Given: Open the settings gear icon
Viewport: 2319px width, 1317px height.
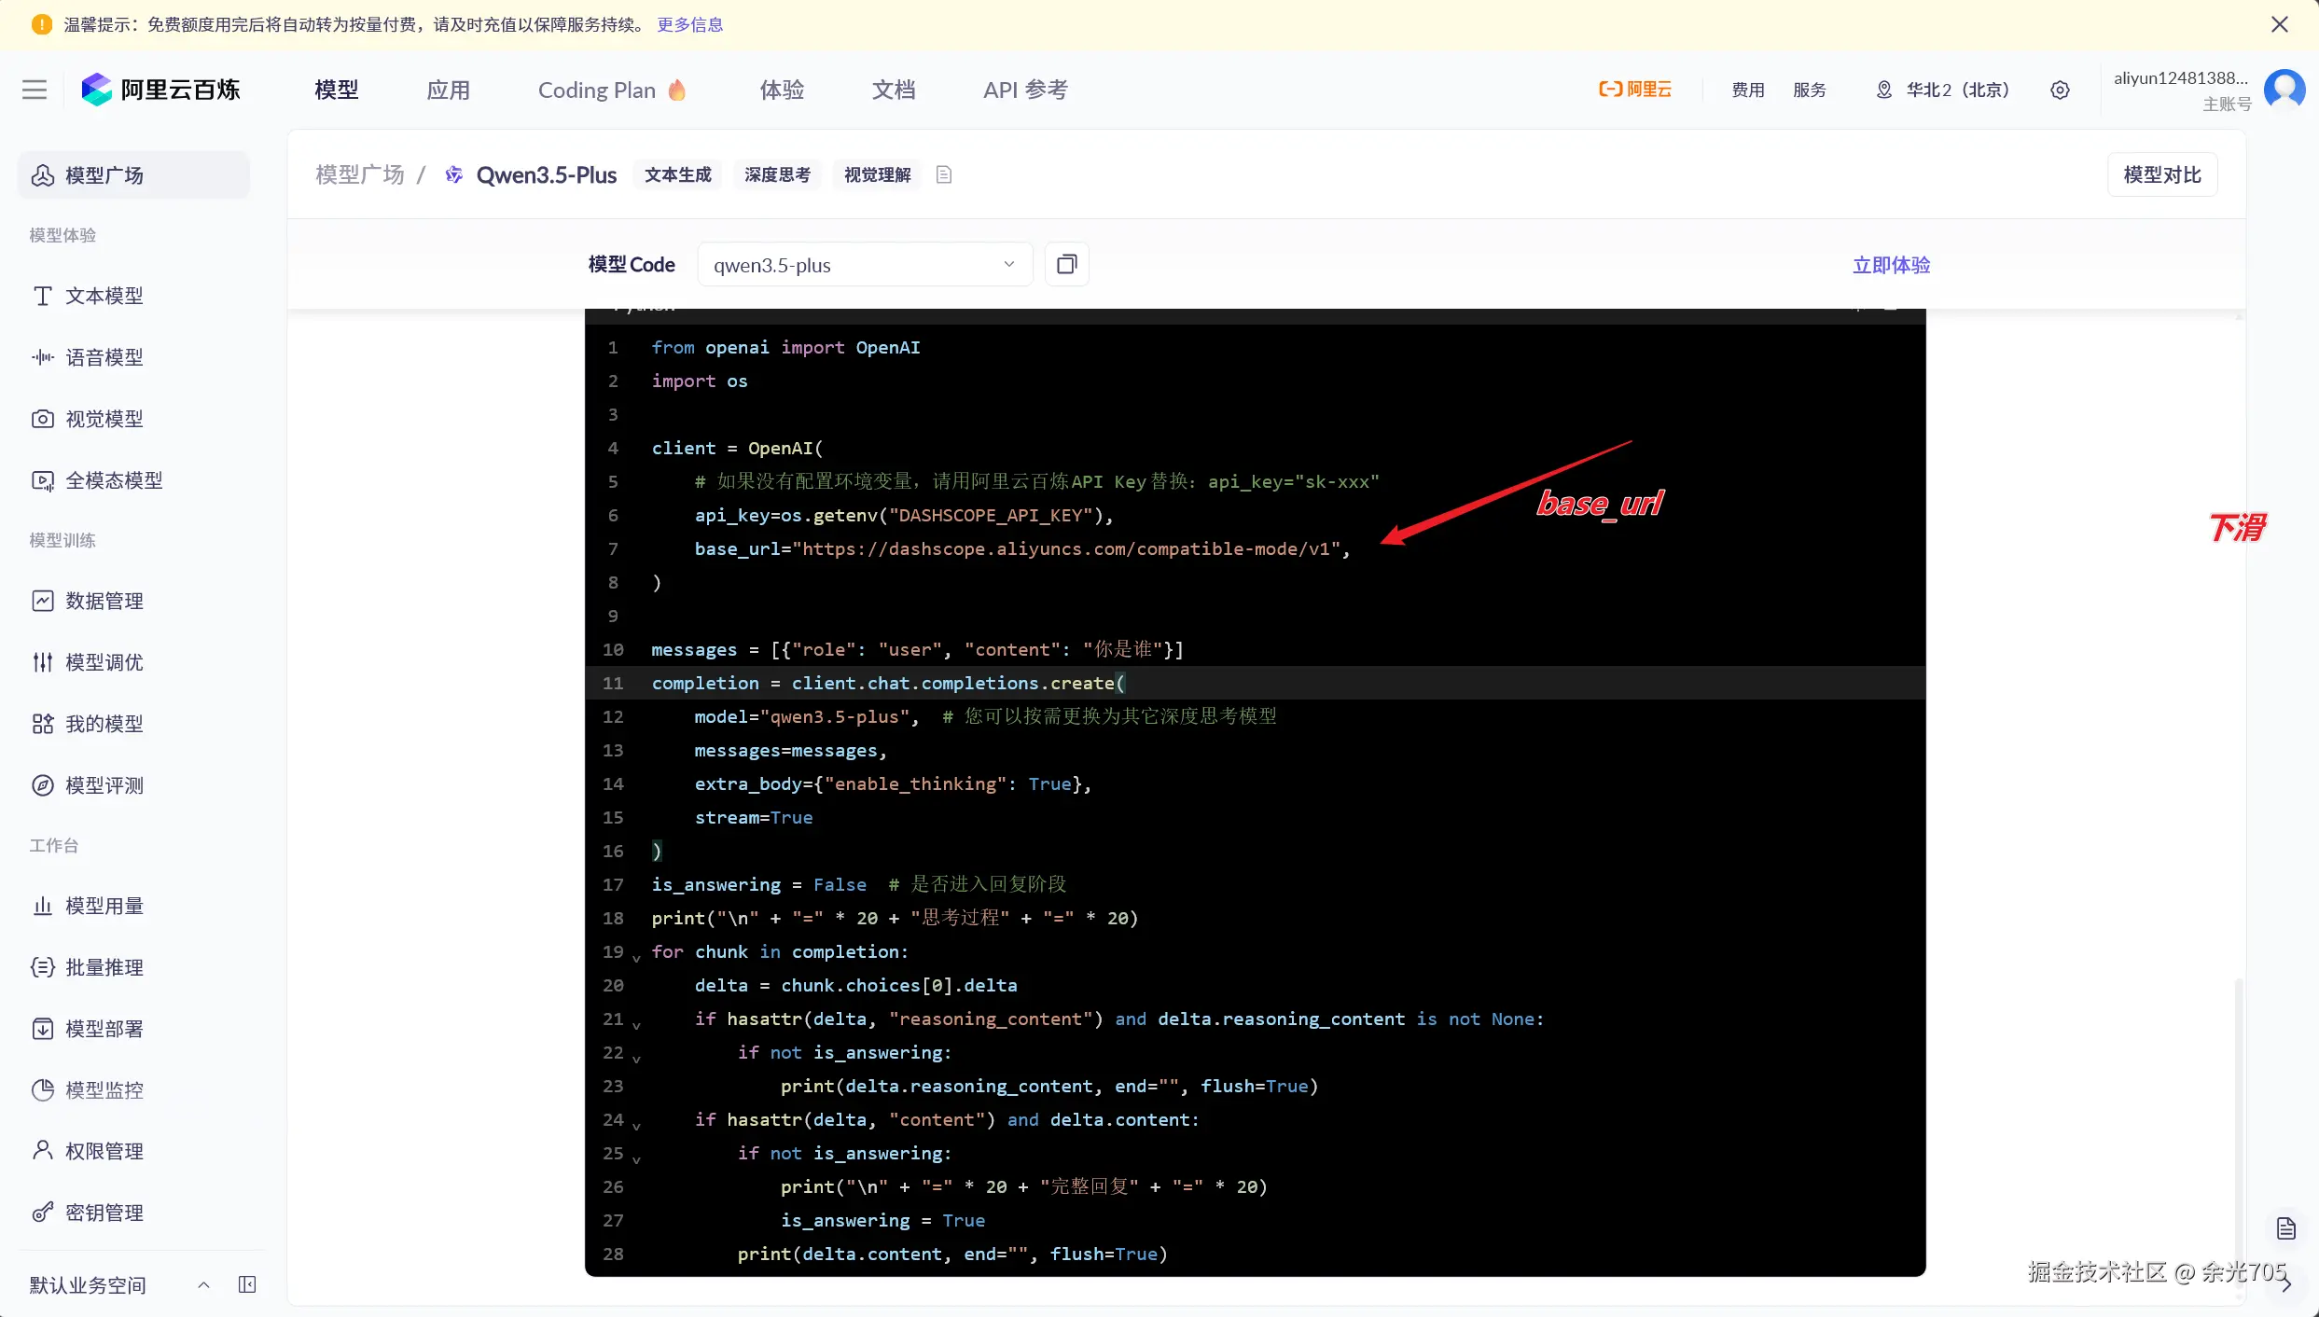Looking at the screenshot, I should coord(2060,90).
